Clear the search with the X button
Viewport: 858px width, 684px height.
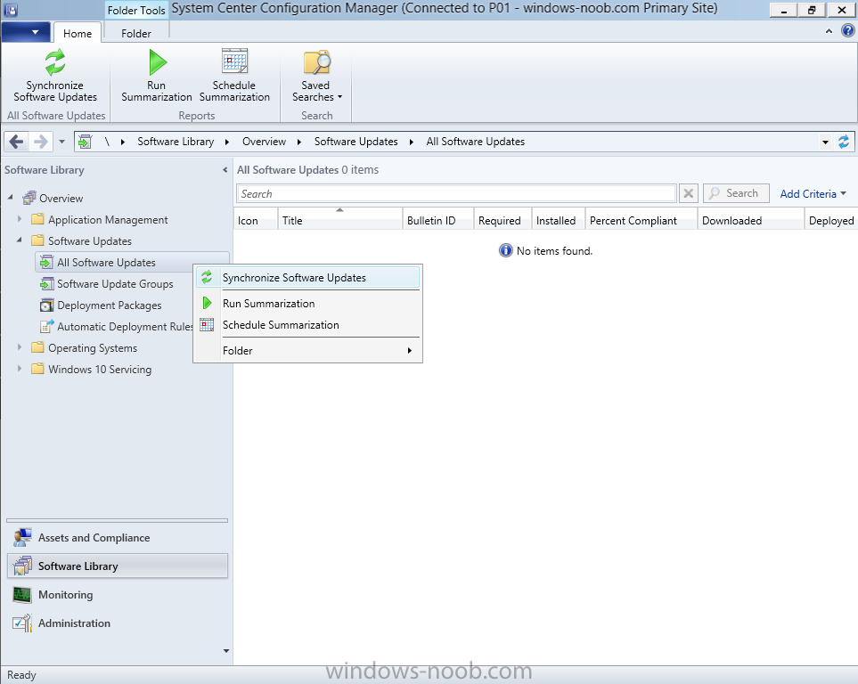click(689, 193)
